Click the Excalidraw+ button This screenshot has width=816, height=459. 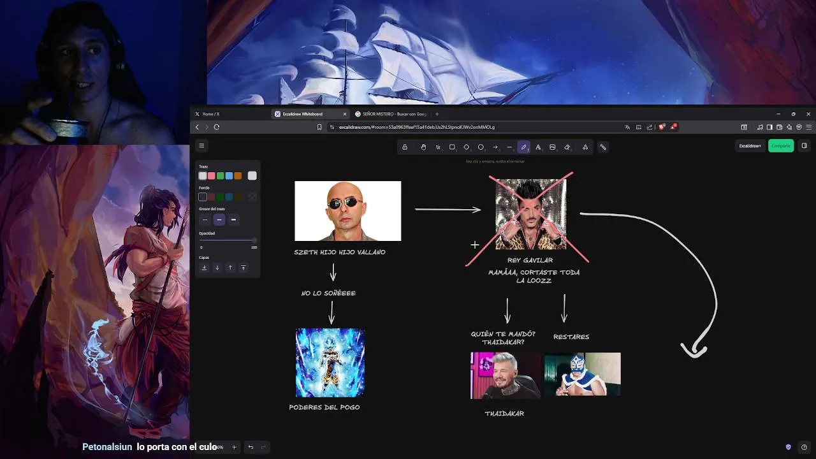[x=750, y=146]
